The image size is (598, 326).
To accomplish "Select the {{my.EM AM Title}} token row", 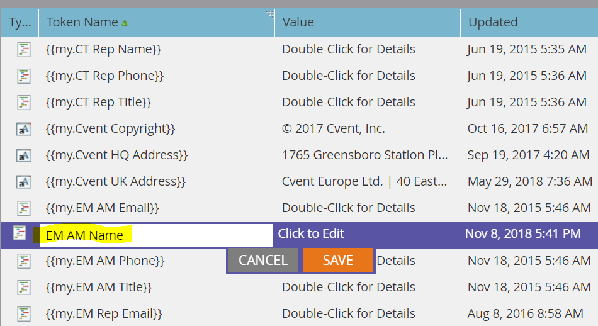I will [299, 287].
